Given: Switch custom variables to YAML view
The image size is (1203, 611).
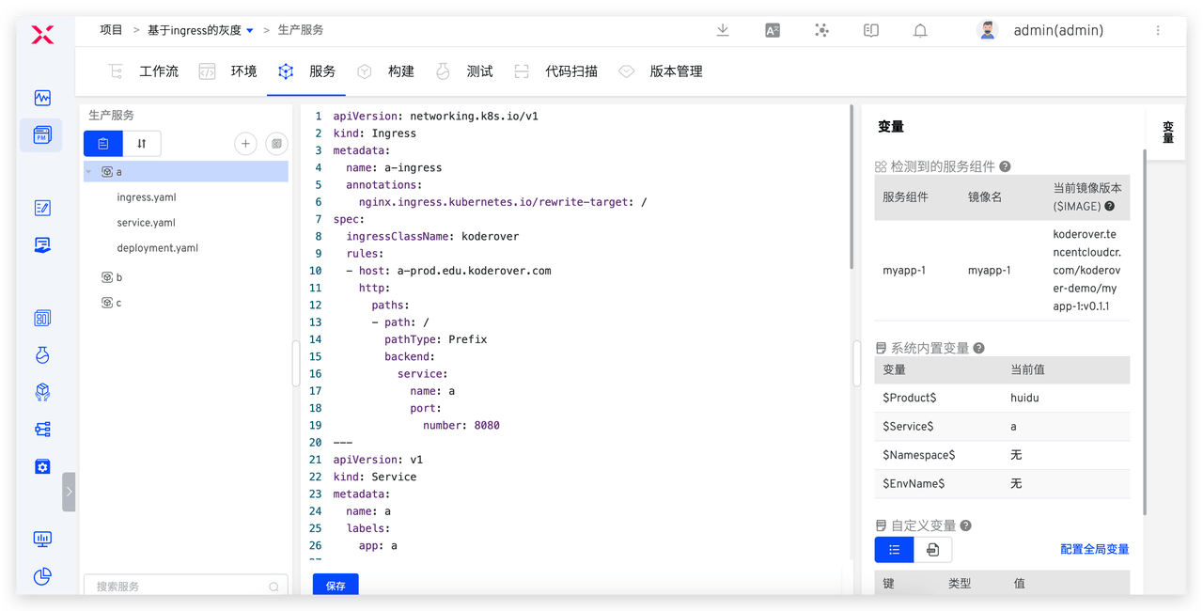Looking at the screenshot, I should [932, 550].
